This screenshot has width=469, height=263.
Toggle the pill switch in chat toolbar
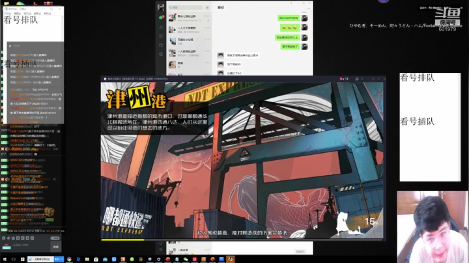point(55,238)
